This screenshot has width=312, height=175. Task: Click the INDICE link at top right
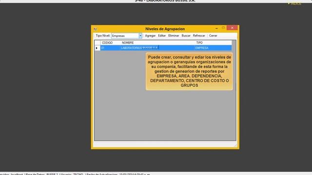tap(294, 3)
